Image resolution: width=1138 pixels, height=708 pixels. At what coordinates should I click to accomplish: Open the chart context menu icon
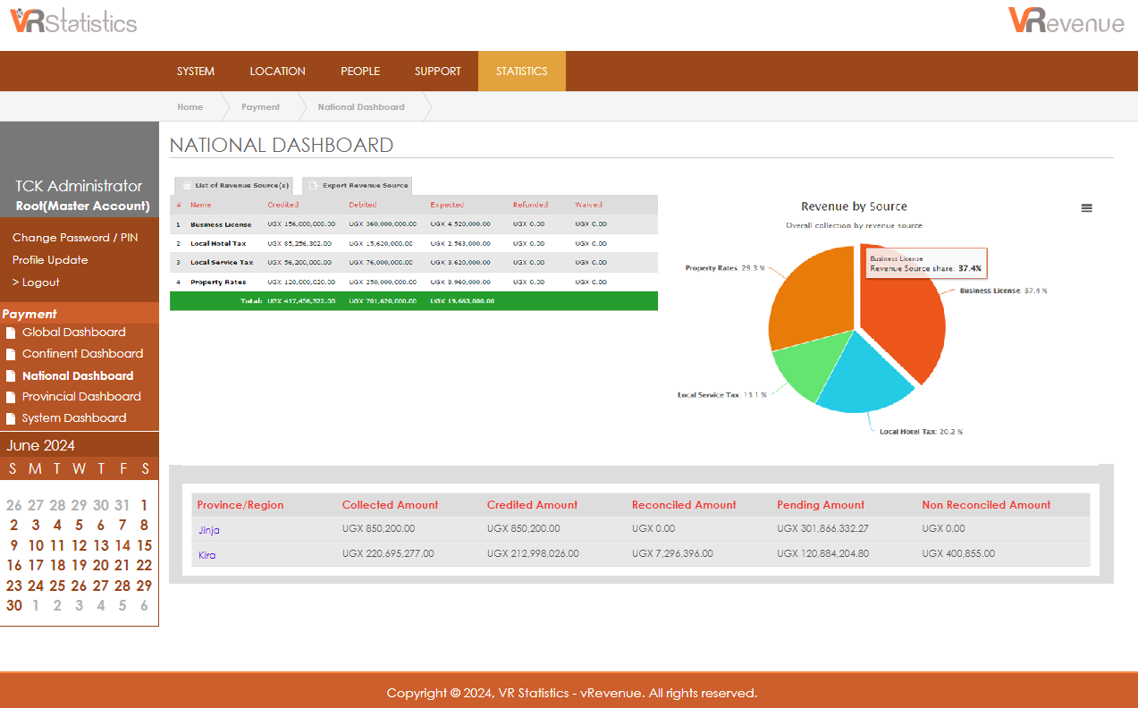tap(1086, 207)
